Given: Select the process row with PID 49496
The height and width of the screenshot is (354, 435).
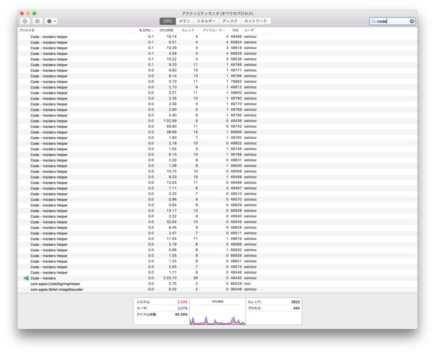Looking at the screenshot, I should tap(217, 183).
